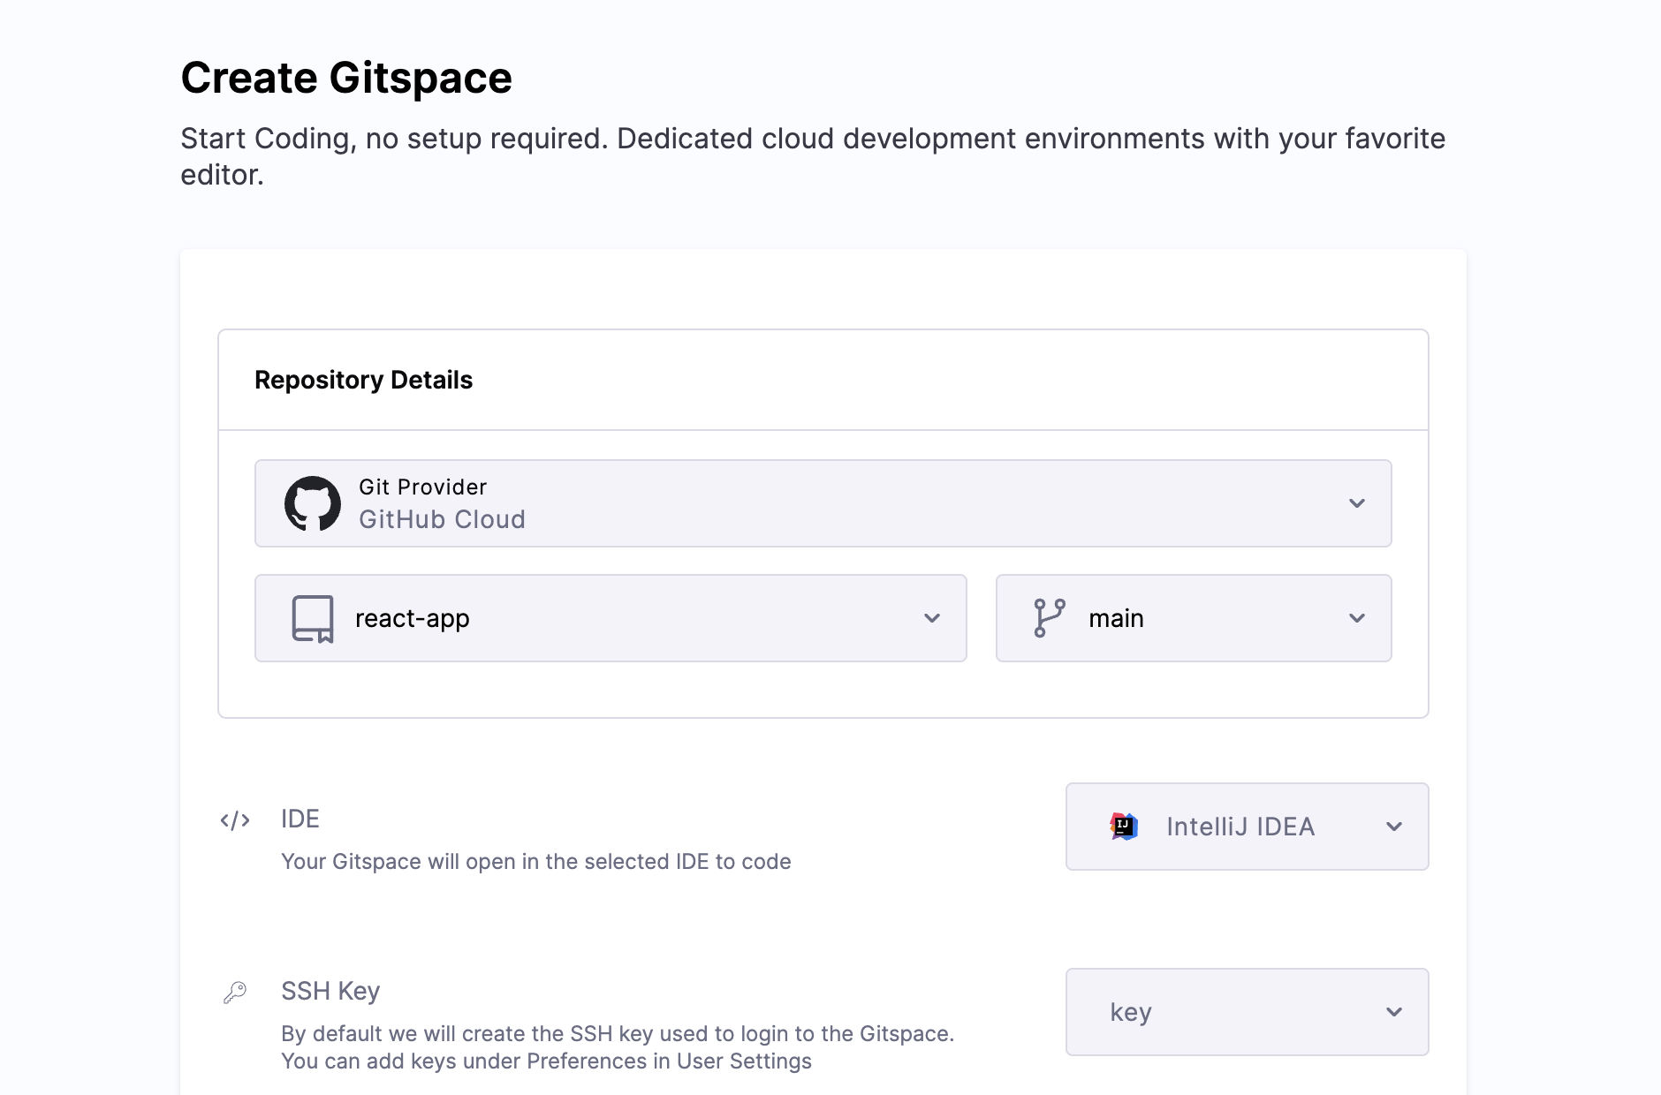Click the GitHub octocat logo
The width and height of the screenshot is (1661, 1095).
(x=312, y=503)
